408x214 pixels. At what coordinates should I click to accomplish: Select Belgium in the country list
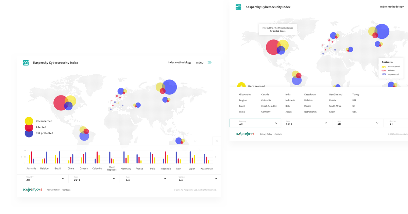pos(243,100)
